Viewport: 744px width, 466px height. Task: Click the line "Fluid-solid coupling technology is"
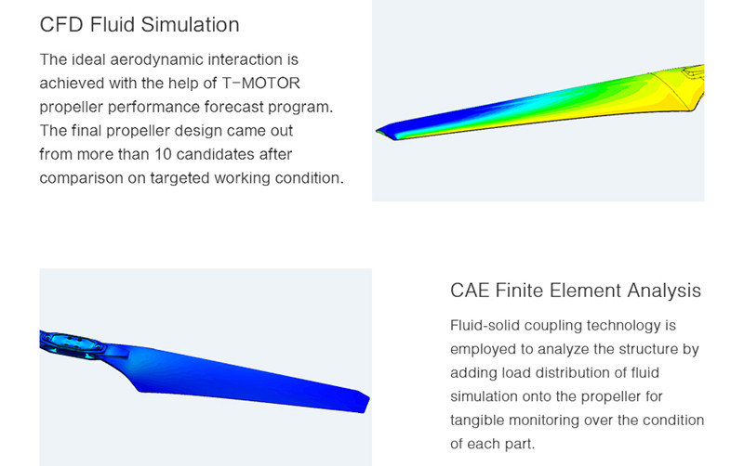[x=563, y=326]
